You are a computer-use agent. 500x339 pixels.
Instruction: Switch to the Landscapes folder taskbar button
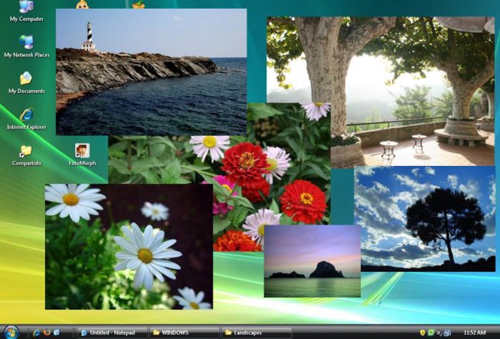tap(256, 333)
